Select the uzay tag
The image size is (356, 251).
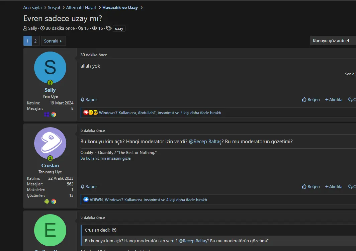pyautogui.click(x=119, y=28)
